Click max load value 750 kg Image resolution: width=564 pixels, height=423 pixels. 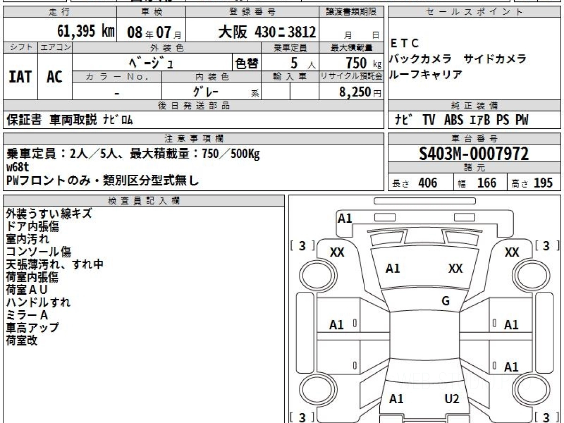coord(363,63)
